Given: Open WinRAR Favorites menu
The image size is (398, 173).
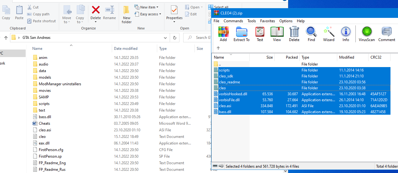Looking at the screenshot, I should pos(268,21).
